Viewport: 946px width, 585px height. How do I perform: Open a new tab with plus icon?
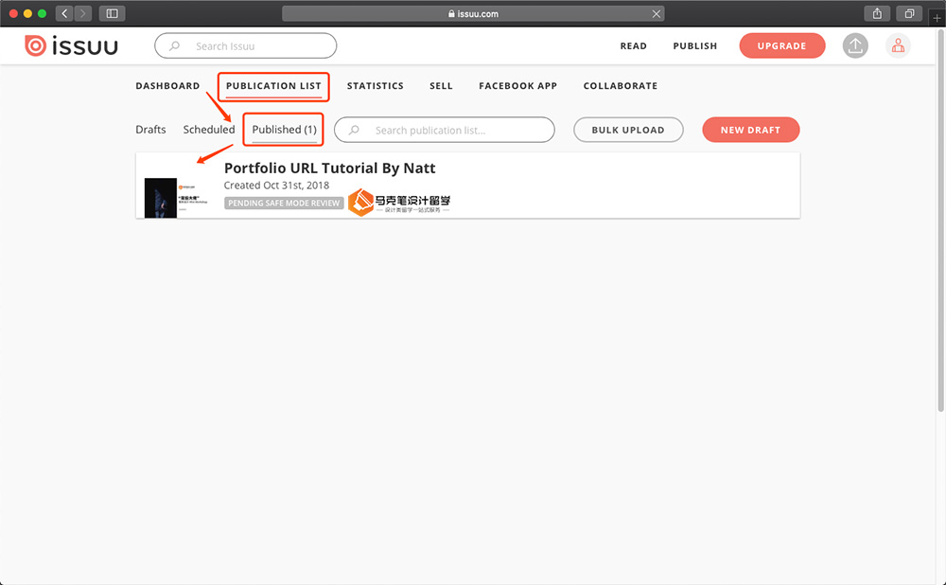937,18
